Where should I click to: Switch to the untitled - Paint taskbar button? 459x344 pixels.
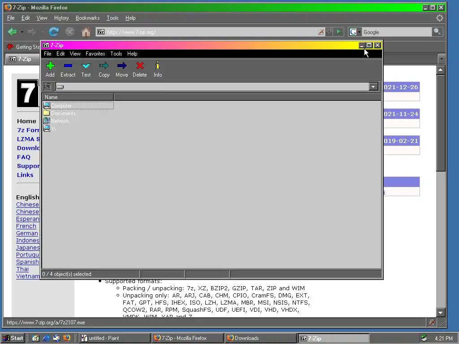pyautogui.click(x=114, y=338)
